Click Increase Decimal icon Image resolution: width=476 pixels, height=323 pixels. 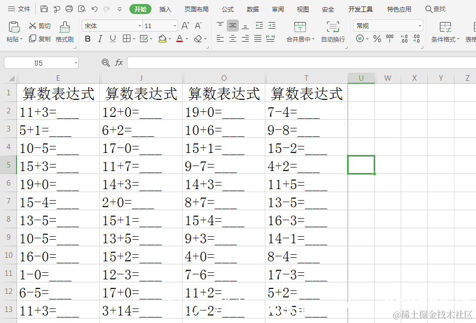[x=404, y=39]
